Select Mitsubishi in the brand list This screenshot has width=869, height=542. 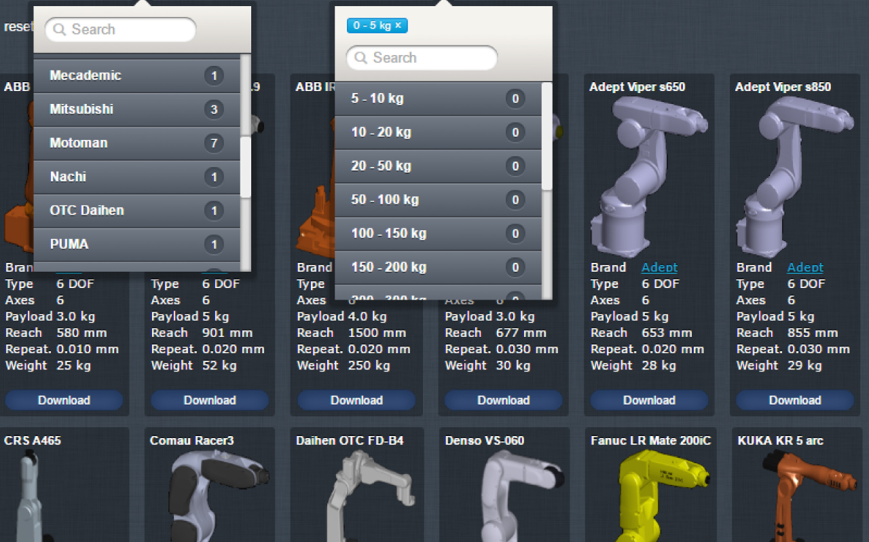(x=137, y=109)
